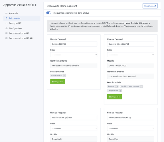Open the Appareils menu item
164x142 pixels.
click(22, 13)
